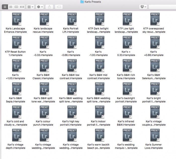The image size is (176, 159).
Task: Click the 'Karl's warm backlit beach' file name
Action: [99, 146]
